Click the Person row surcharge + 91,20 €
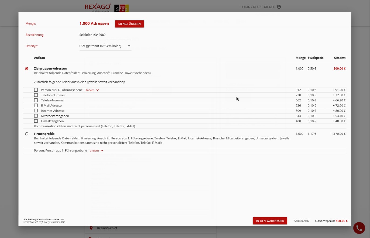Image resolution: width=370 pixels, height=238 pixels. (339, 90)
